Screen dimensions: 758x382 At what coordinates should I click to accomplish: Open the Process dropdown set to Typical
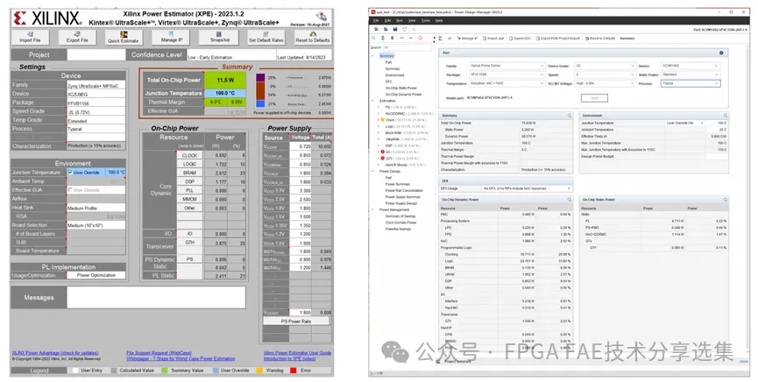(691, 83)
